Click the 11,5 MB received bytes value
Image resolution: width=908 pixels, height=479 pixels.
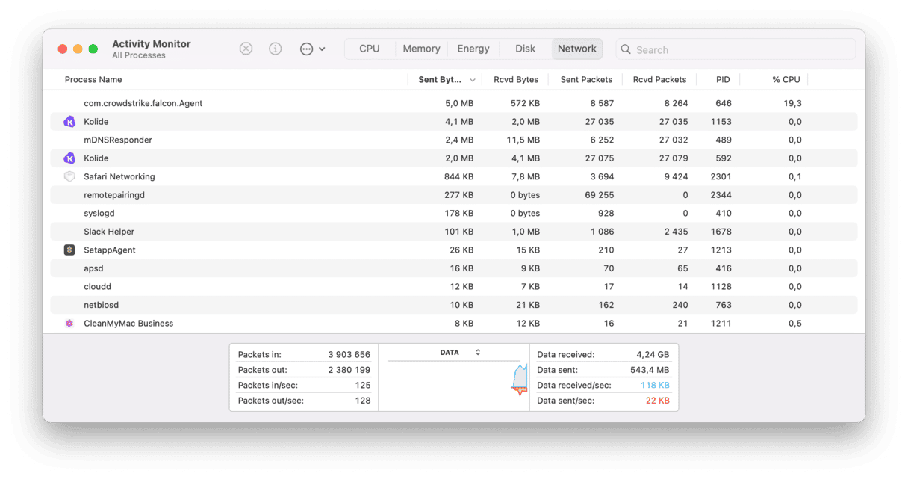click(523, 140)
